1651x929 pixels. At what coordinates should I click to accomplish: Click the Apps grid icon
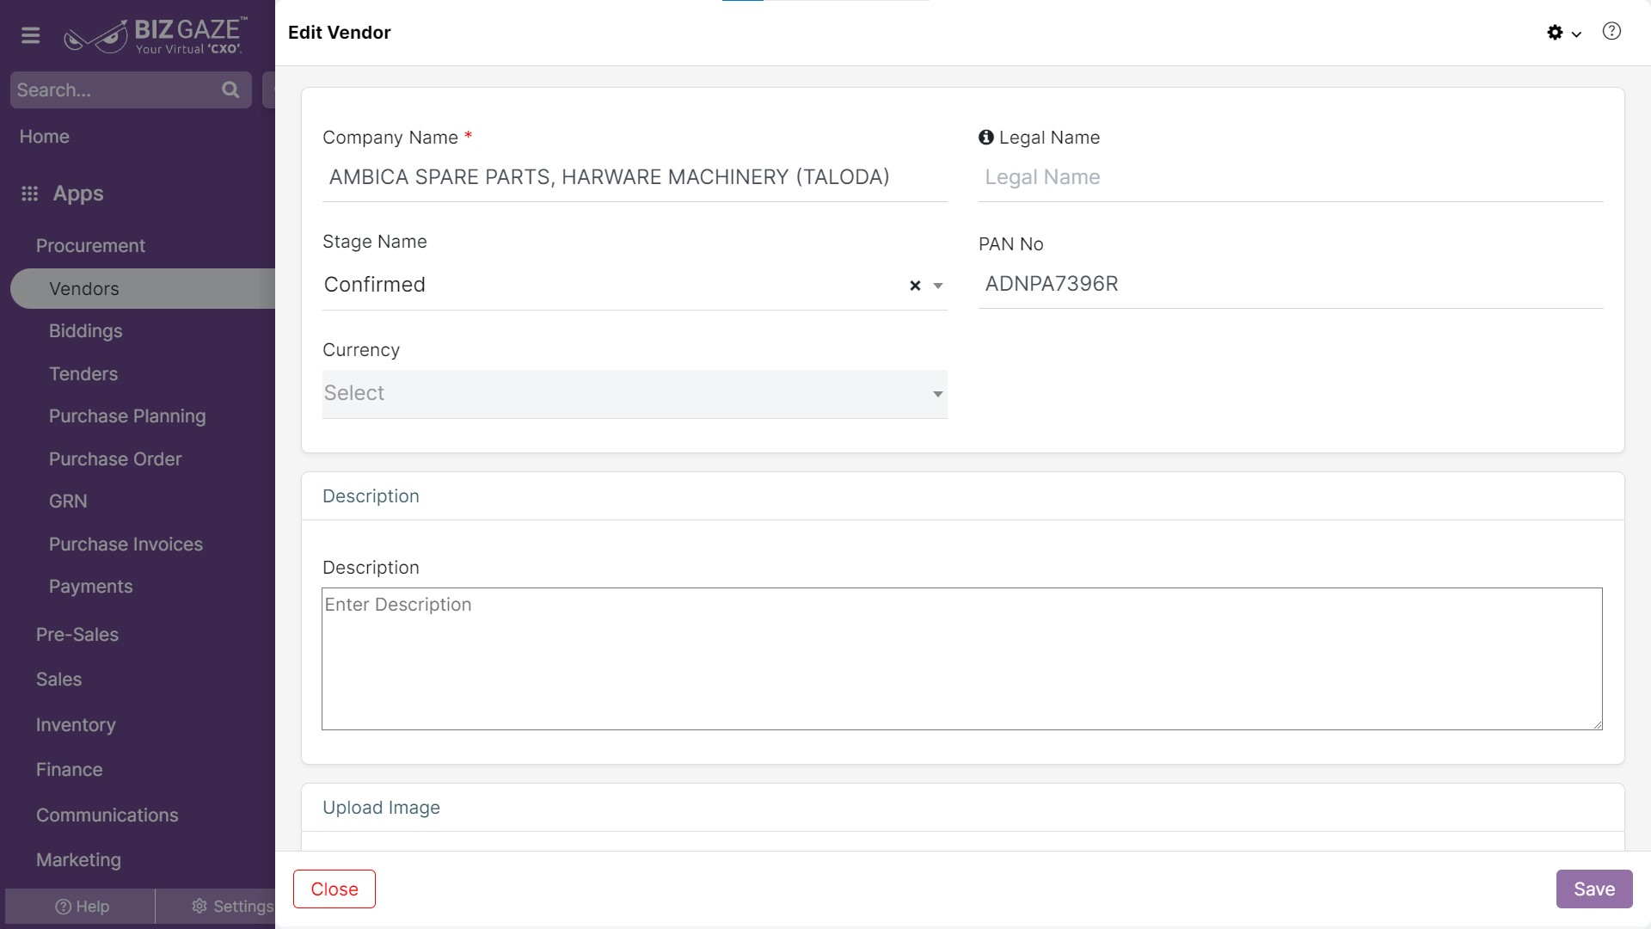(x=30, y=194)
